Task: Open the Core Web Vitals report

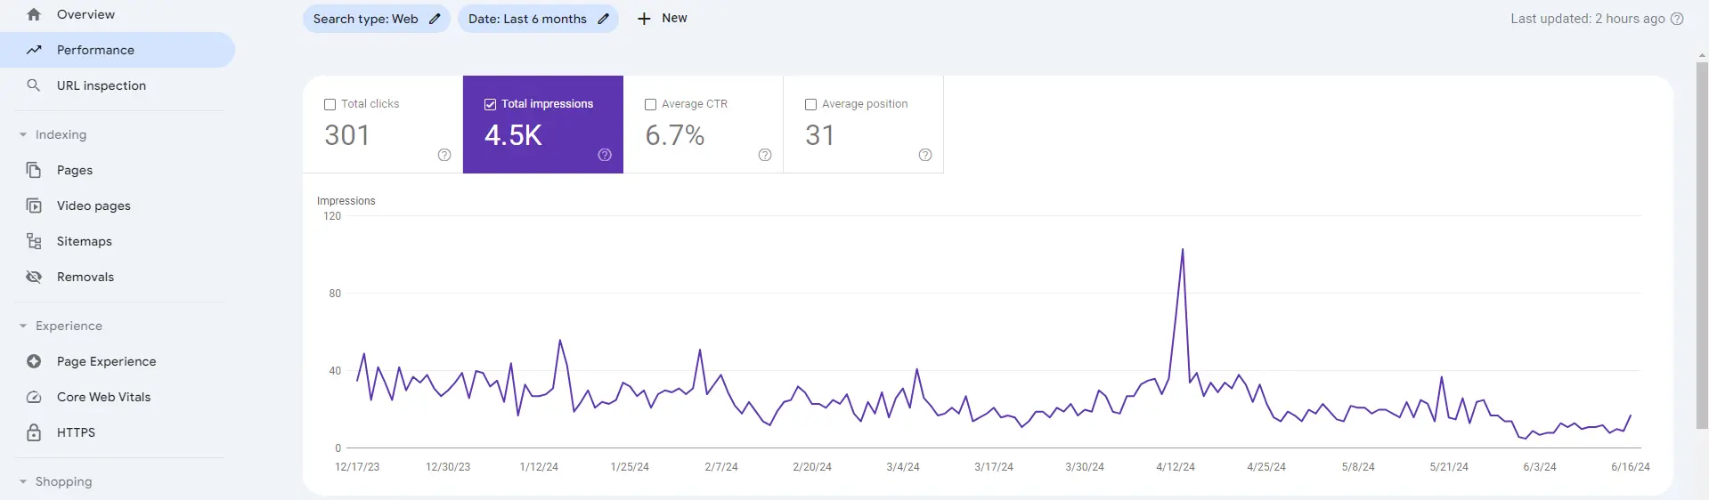Action: click(118, 397)
